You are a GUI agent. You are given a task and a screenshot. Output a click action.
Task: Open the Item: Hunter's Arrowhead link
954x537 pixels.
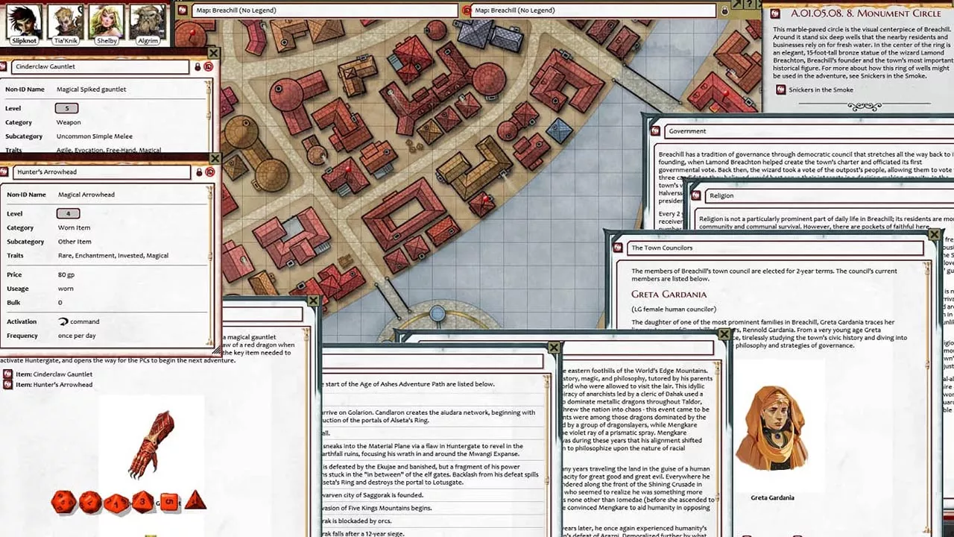[x=8, y=385]
